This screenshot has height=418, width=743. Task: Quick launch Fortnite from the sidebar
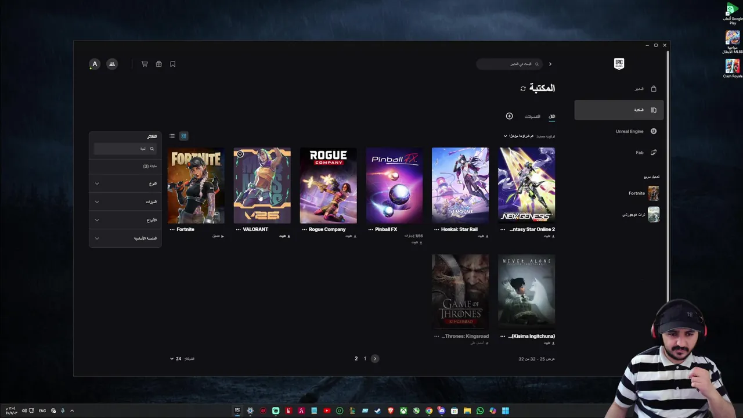643,193
